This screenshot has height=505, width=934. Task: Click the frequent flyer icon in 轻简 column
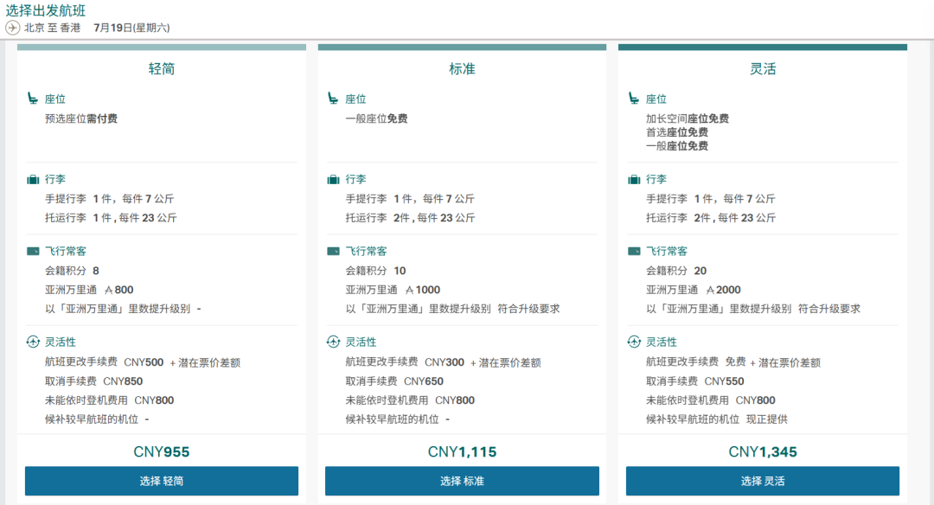pyautogui.click(x=34, y=251)
